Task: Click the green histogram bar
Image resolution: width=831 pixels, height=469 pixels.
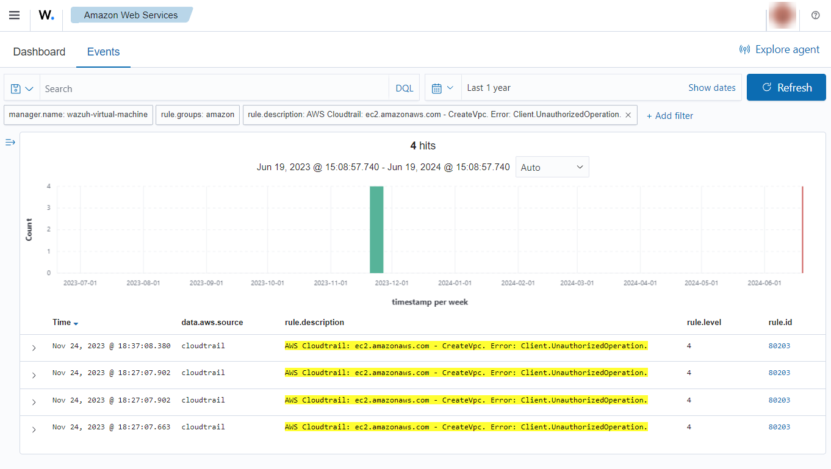Action: point(376,229)
